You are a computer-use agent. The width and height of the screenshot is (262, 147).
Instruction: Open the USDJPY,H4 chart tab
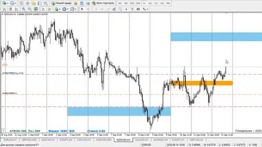click(x=66, y=140)
